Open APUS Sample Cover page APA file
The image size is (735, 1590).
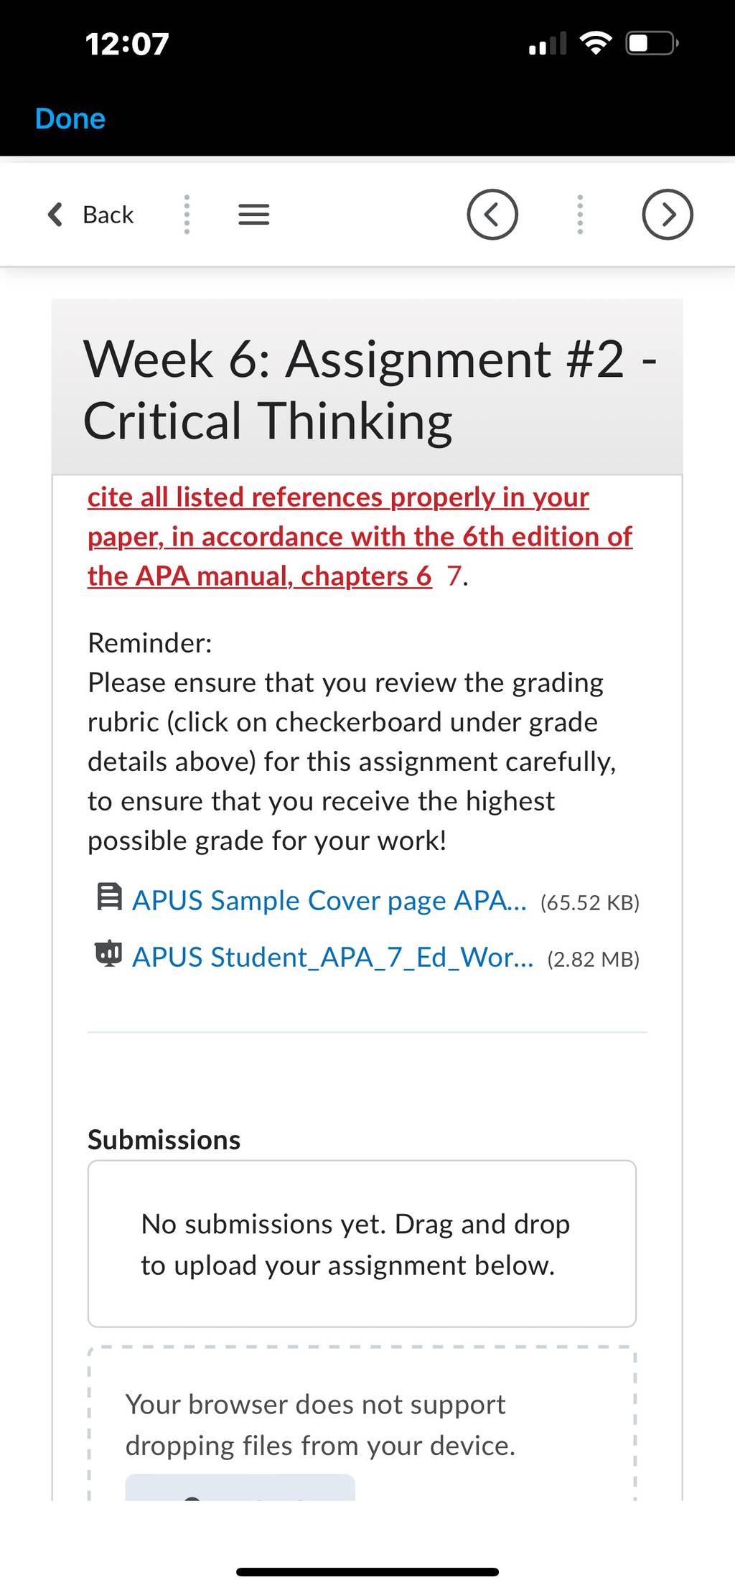[x=329, y=900]
